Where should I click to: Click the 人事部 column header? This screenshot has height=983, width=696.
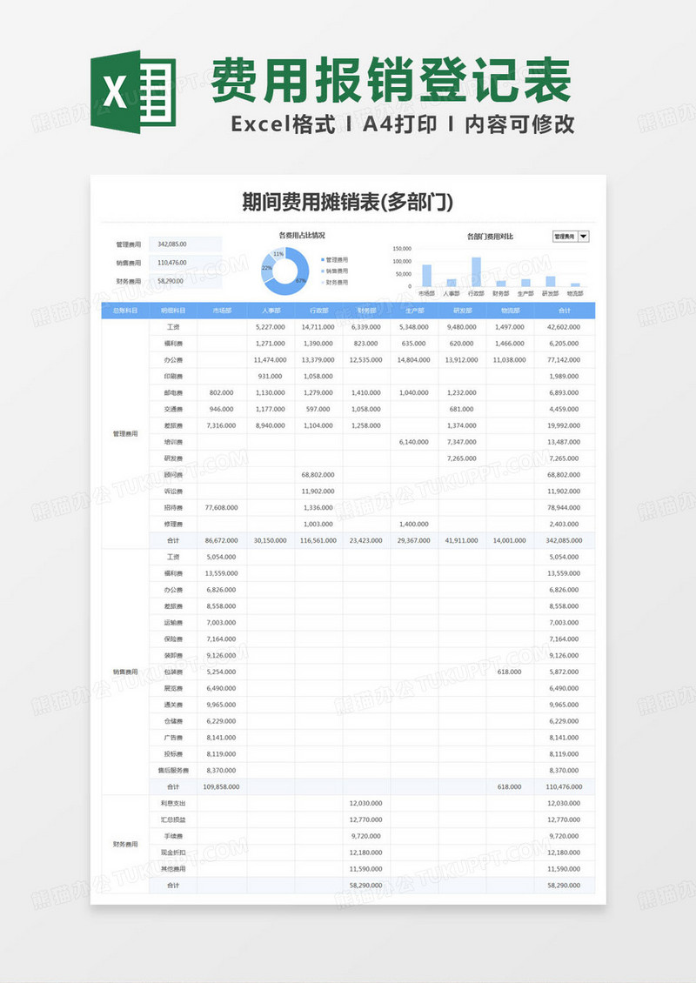(x=271, y=310)
